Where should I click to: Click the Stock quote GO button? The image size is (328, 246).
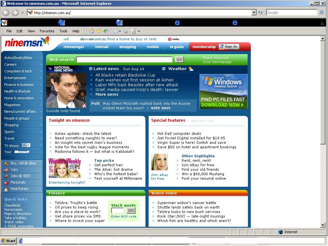[x=131, y=211]
